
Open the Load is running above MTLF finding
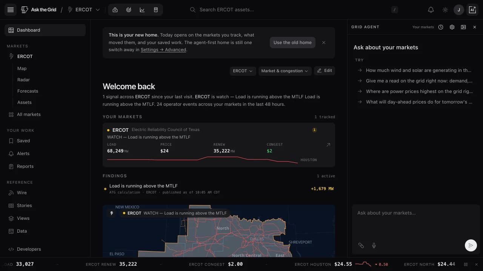pos(219,189)
